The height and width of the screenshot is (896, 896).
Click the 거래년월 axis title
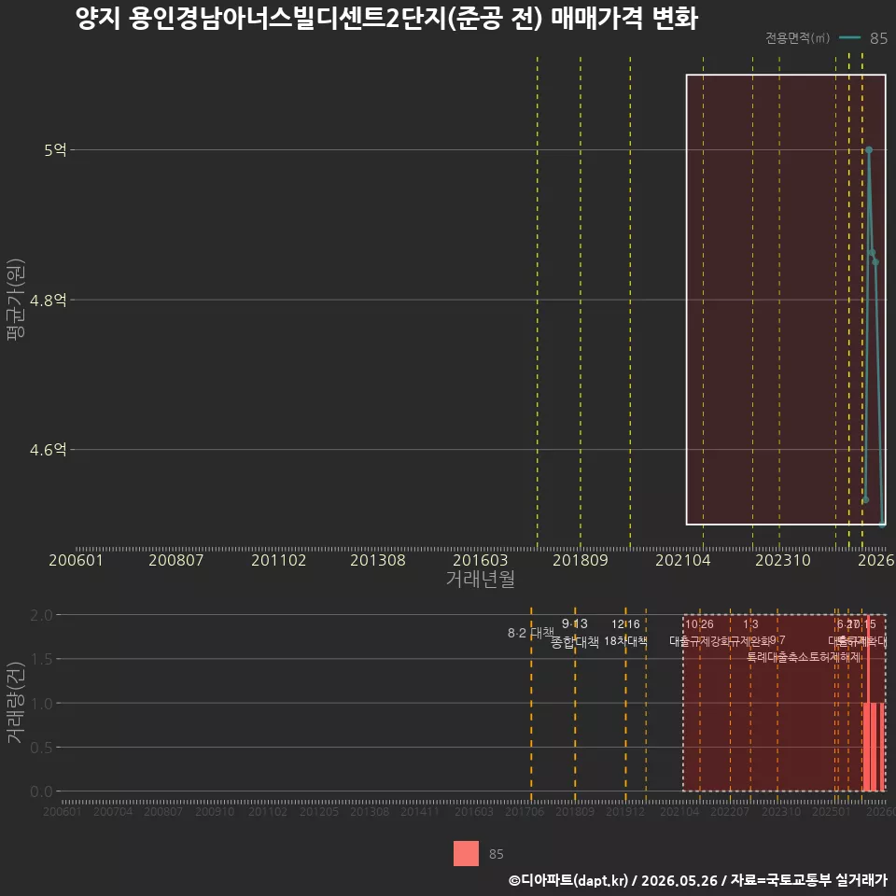480,579
